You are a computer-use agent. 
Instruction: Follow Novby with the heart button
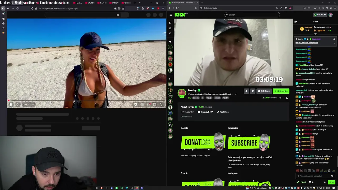click(x=253, y=91)
